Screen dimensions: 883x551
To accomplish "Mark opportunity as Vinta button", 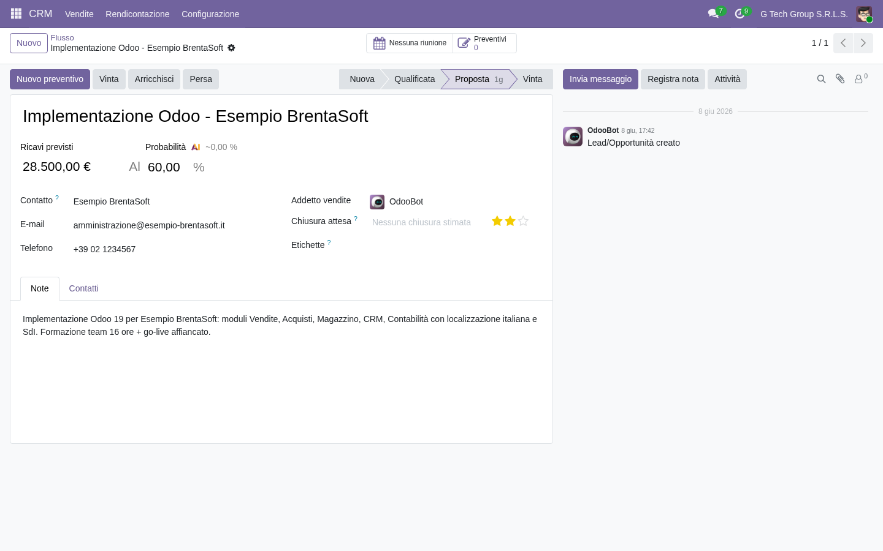I will 109,79.
